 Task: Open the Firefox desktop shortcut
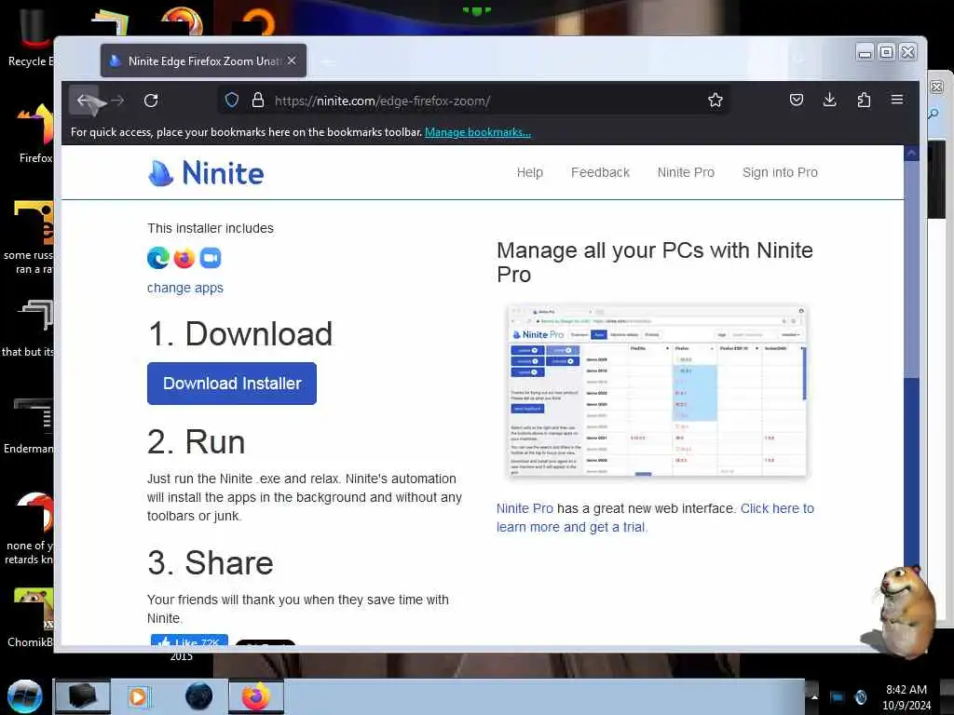point(35,133)
